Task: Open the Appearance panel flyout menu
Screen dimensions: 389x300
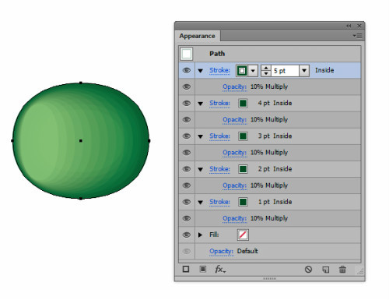Action: [358, 36]
